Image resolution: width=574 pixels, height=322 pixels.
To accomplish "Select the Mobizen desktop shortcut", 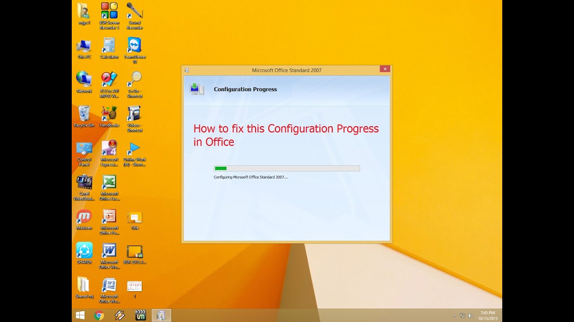I will click(x=84, y=220).
